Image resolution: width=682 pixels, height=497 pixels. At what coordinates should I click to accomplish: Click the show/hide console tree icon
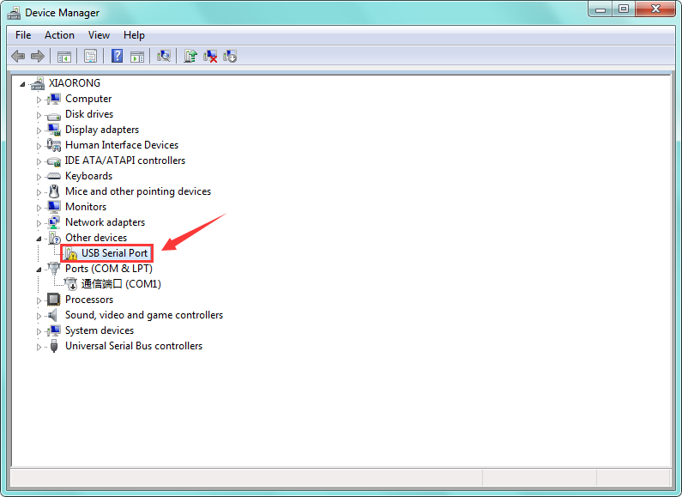tap(64, 56)
